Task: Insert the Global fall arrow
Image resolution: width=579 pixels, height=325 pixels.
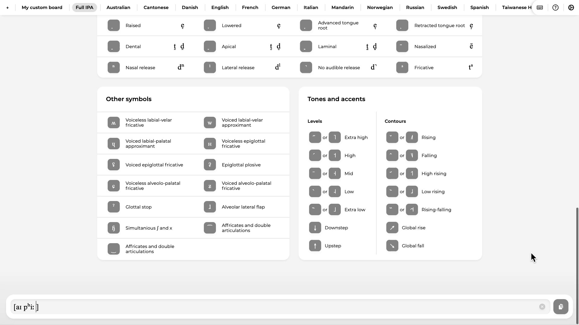Action: [392, 246]
